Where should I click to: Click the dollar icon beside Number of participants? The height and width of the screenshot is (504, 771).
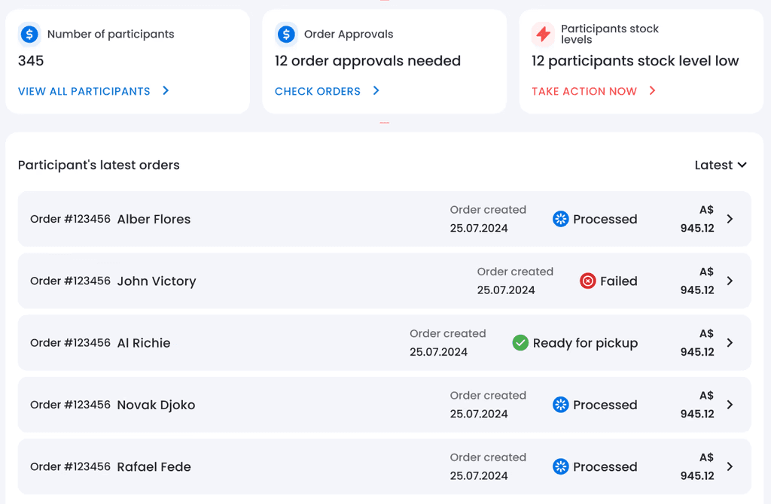point(29,34)
